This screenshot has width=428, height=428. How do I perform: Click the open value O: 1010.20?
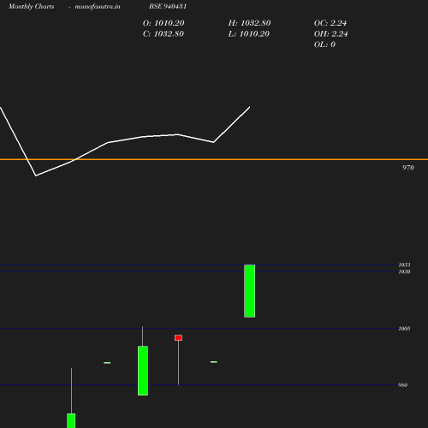pyautogui.click(x=163, y=23)
